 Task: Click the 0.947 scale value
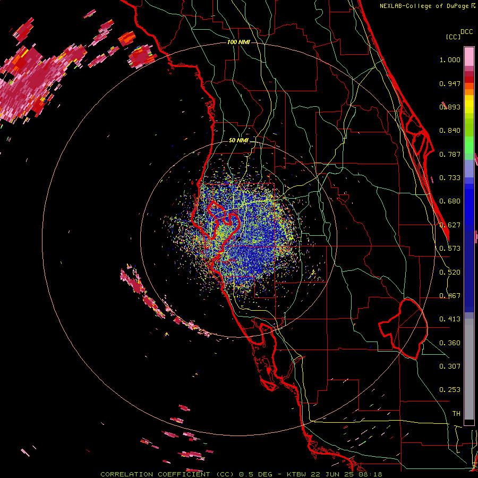[450, 83]
